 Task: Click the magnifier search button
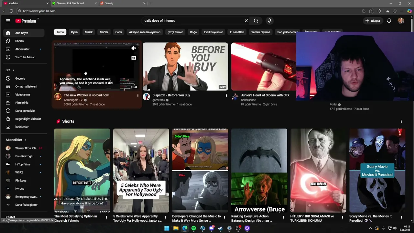point(256,21)
